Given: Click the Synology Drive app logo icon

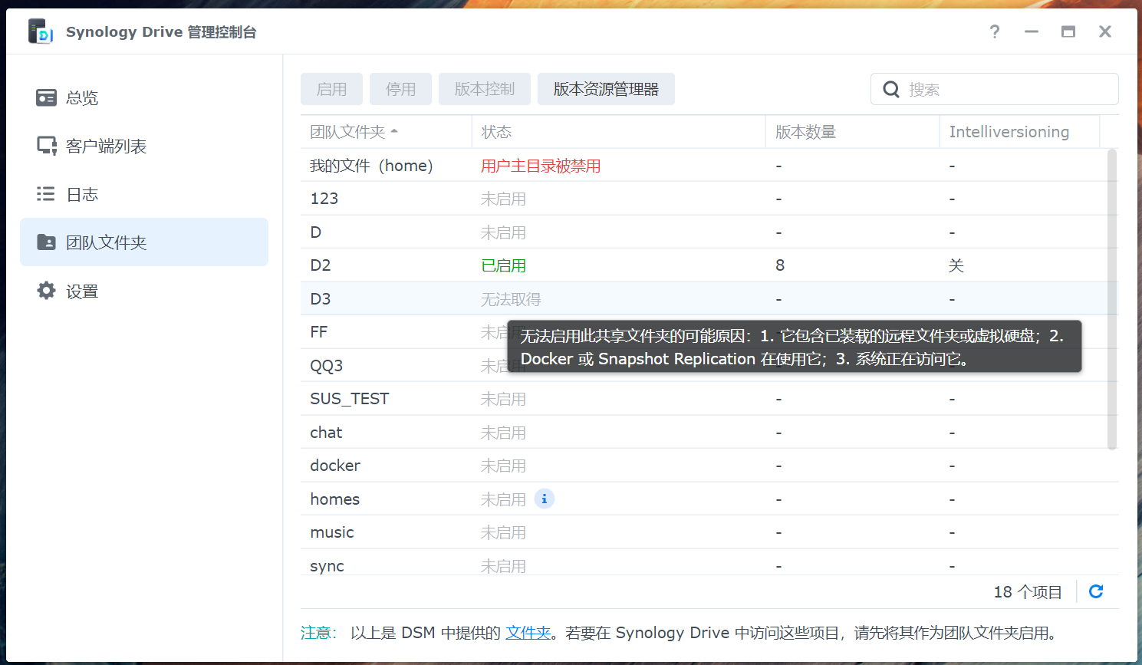Looking at the screenshot, I should pyautogui.click(x=41, y=31).
